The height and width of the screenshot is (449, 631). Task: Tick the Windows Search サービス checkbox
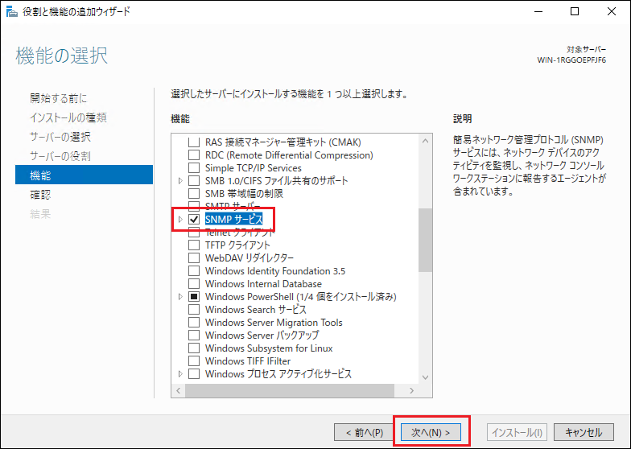coord(193,310)
